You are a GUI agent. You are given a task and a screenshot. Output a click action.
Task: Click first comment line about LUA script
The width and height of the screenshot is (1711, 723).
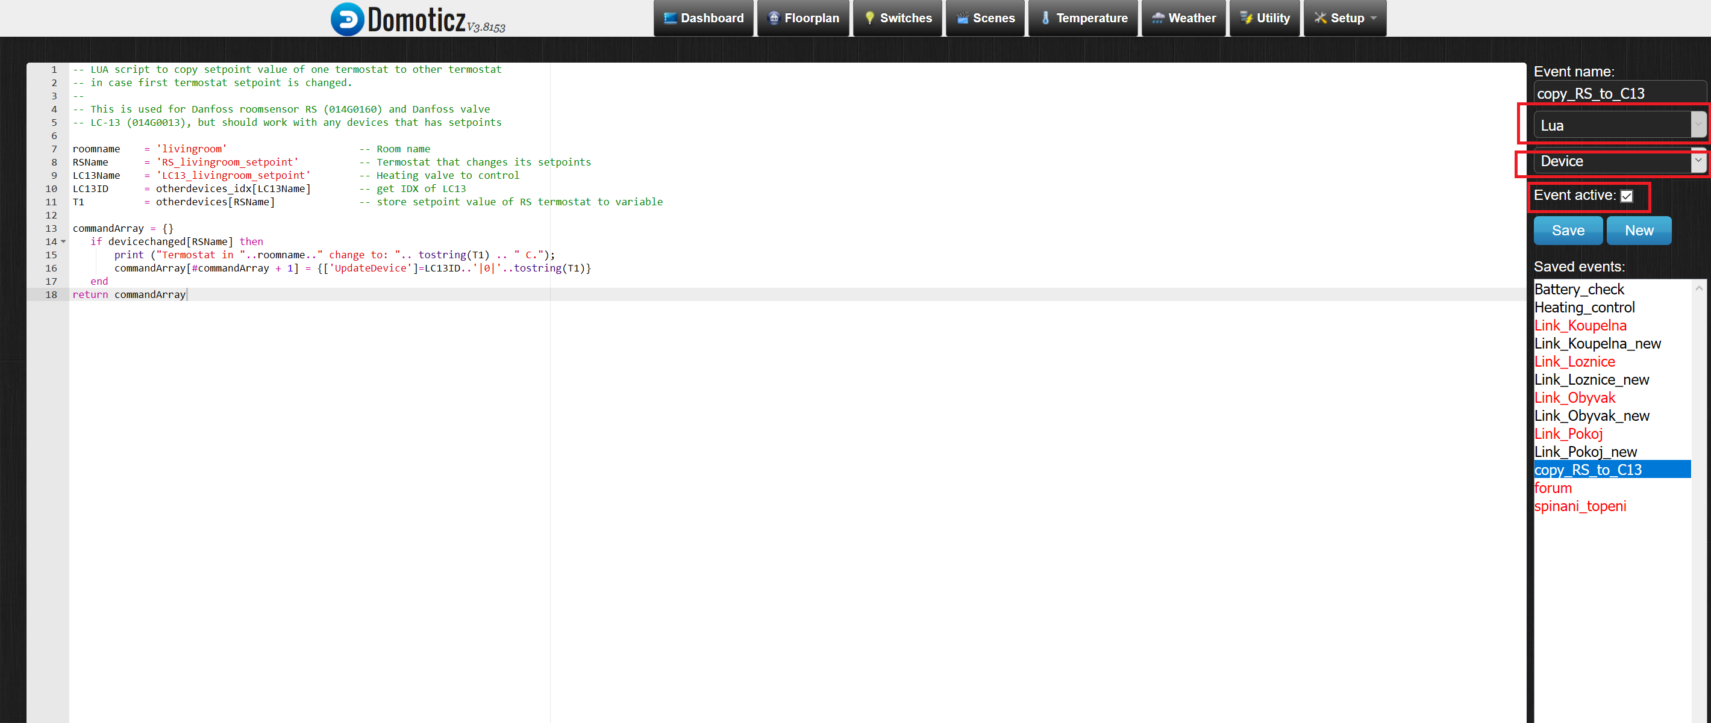pyautogui.click(x=287, y=69)
